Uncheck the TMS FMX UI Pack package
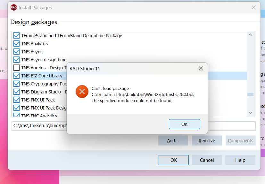Image resolution: width=265 pixels, height=184 pixels. (16, 100)
